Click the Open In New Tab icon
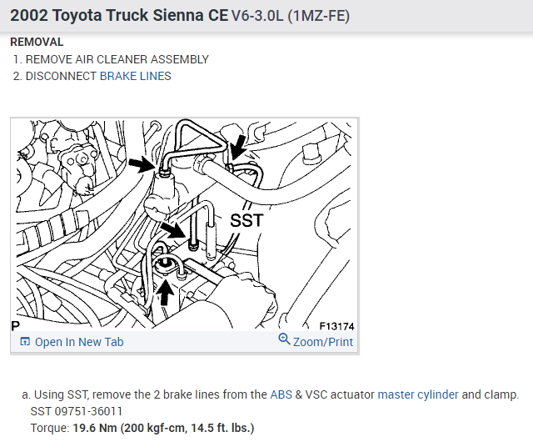533x447 pixels. 25,342
